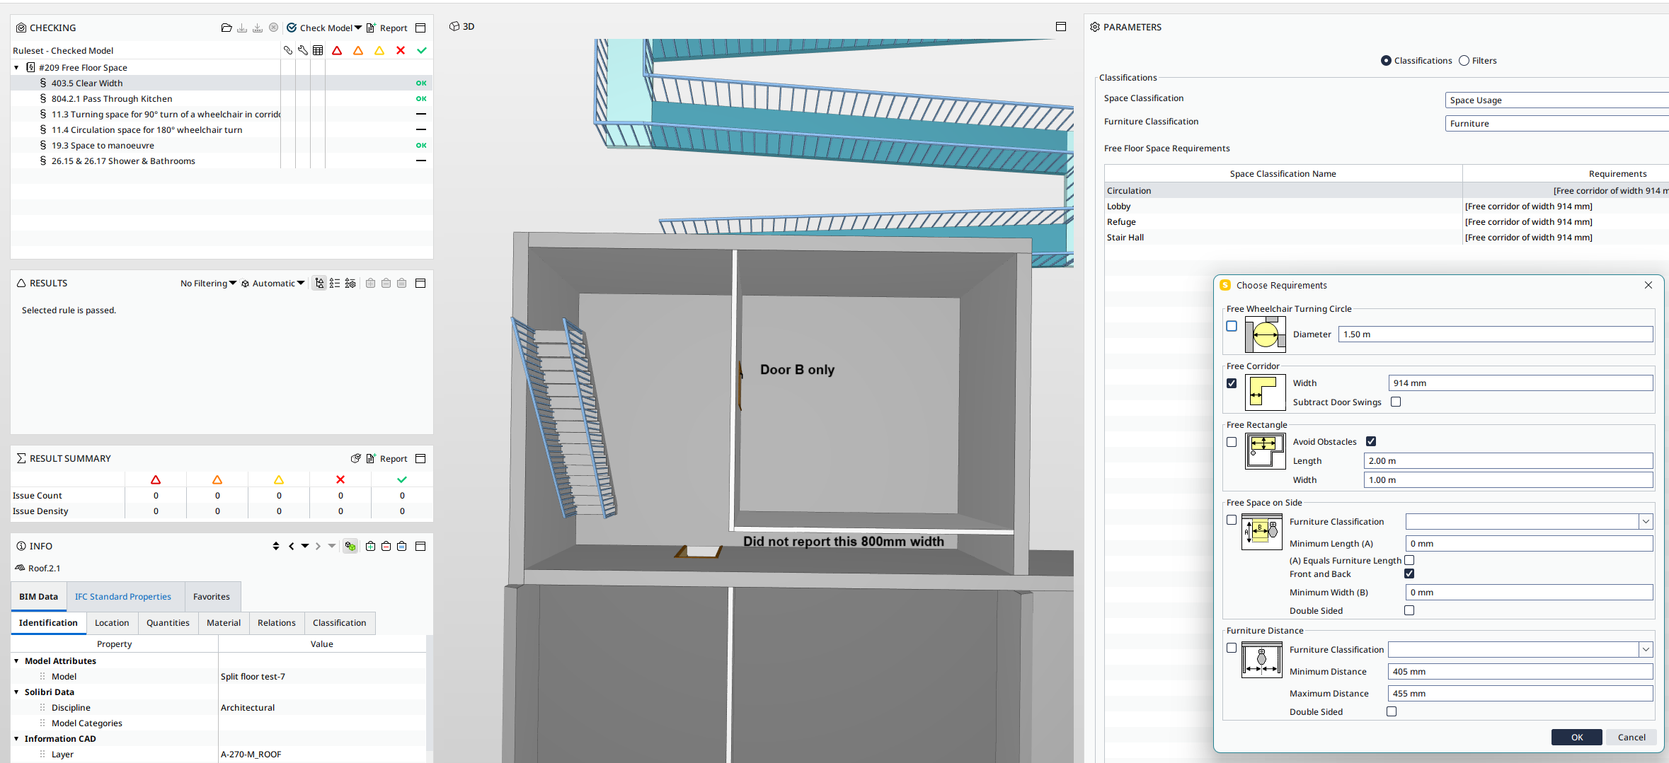
Task: Maximize the Result Summary panel
Action: tap(420, 458)
